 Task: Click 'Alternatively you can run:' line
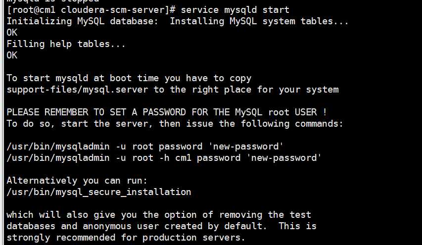pos(77,181)
